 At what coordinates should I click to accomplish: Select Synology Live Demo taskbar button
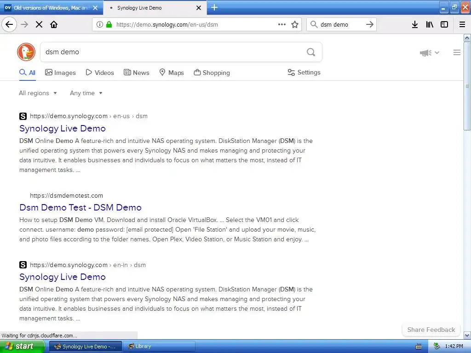(x=85, y=347)
